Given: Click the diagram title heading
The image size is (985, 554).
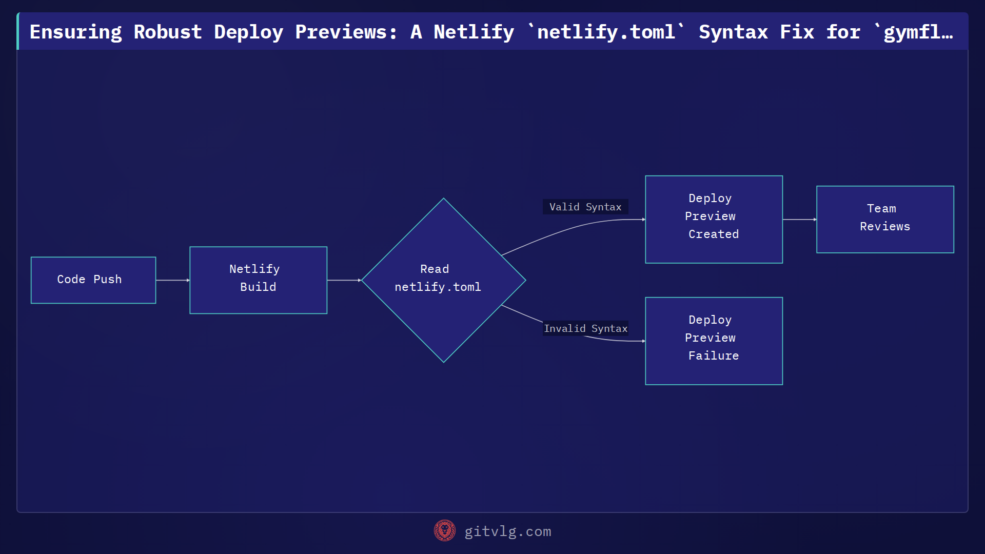Looking at the screenshot, I should tap(491, 32).
